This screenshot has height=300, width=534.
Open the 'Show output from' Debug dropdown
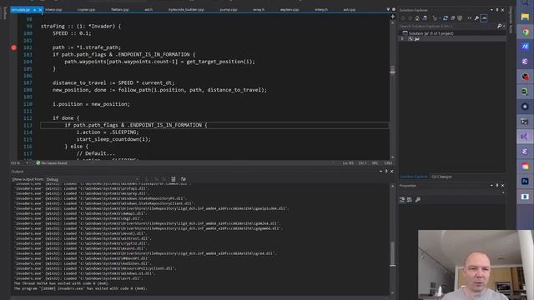(x=92, y=179)
